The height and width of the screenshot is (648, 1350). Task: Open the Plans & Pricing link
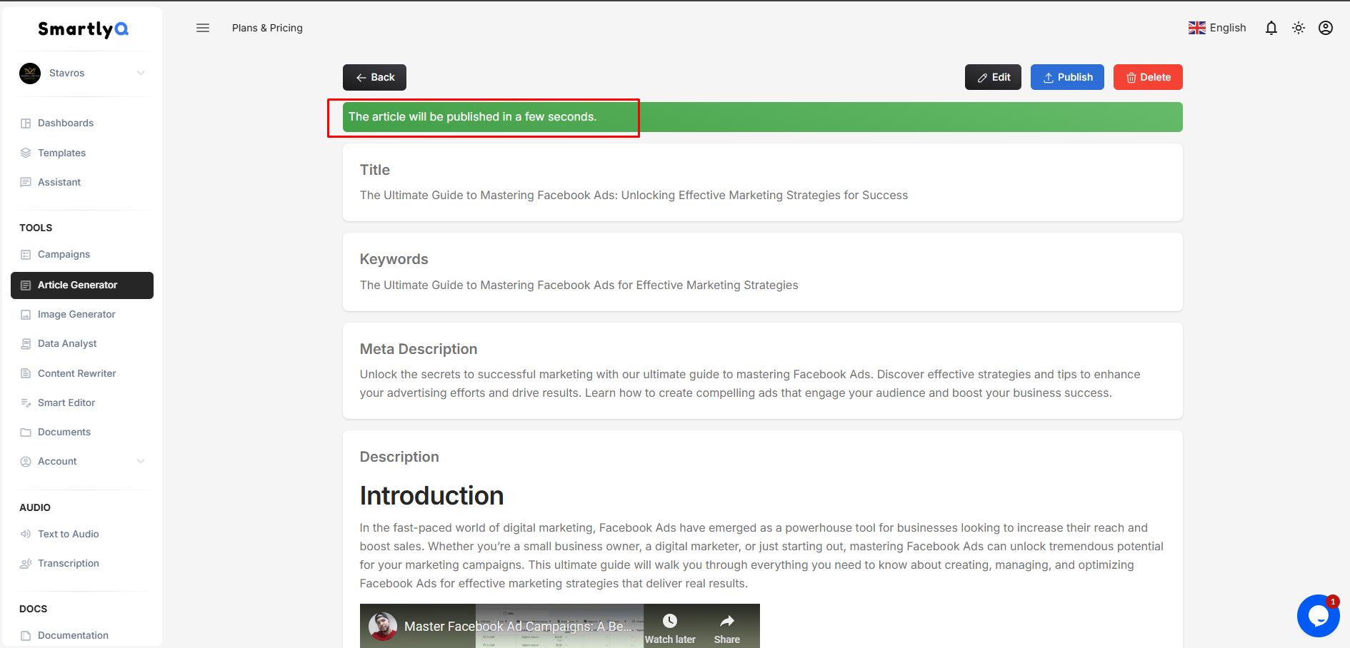click(x=267, y=28)
